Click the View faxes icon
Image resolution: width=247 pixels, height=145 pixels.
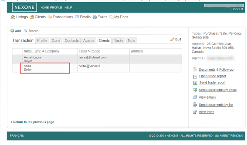click(195, 112)
